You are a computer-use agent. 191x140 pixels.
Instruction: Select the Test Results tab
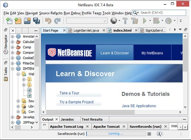92,119
